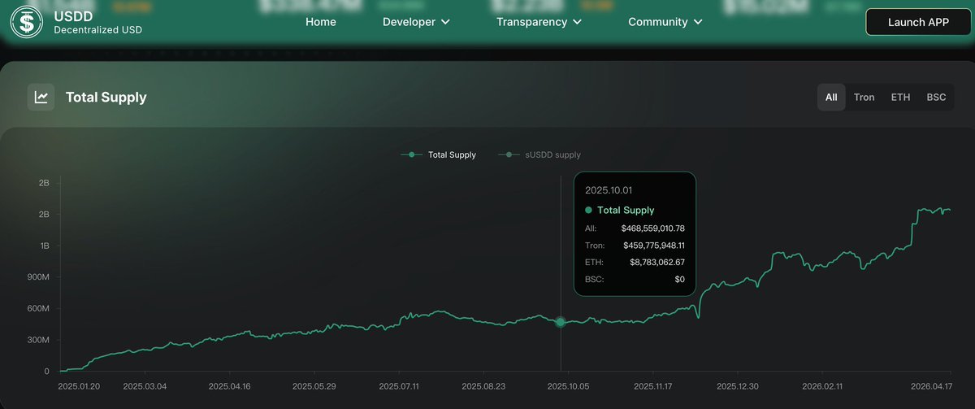The width and height of the screenshot is (975, 409).
Task: Click the 2026.04.17 x-axis label
Action: tap(929, 387)
